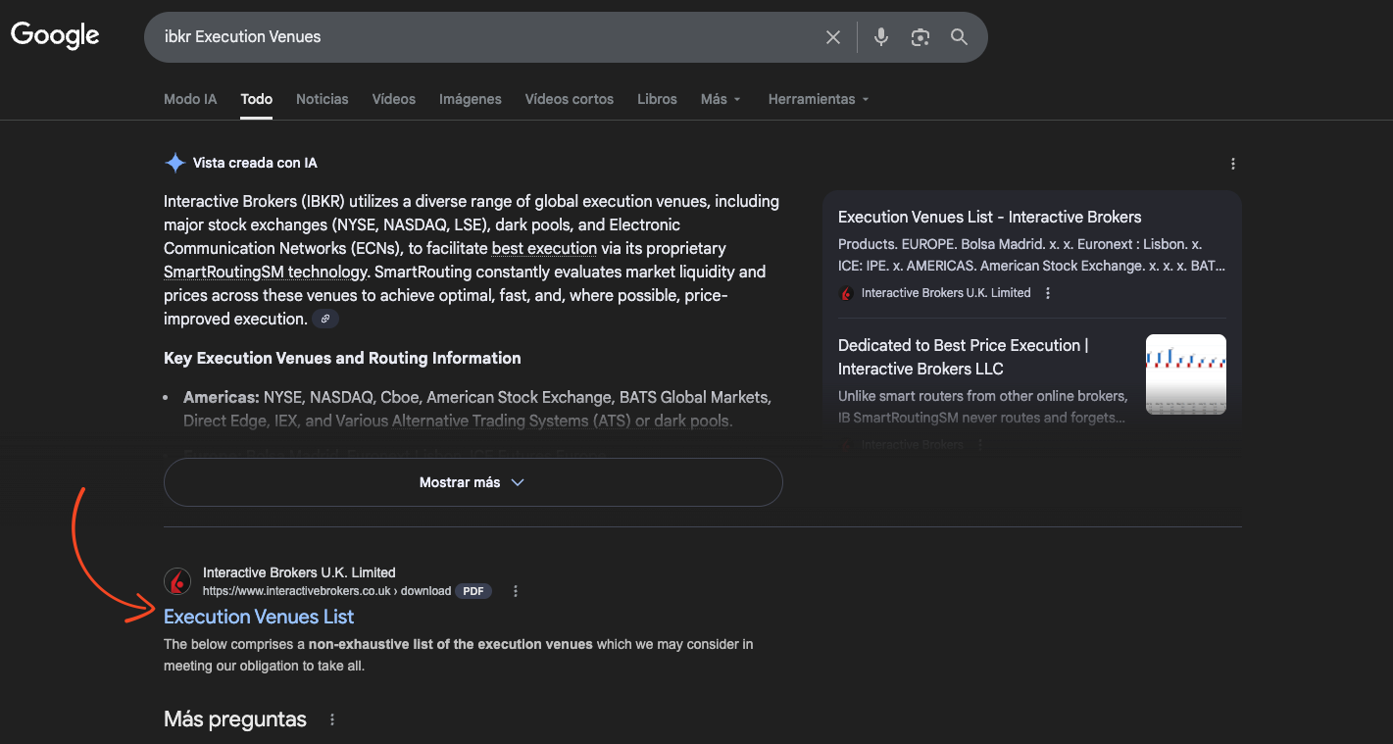Start voice search with microphone icon
This screenshot has width=1393, height=744.
(x=881, y=37)
